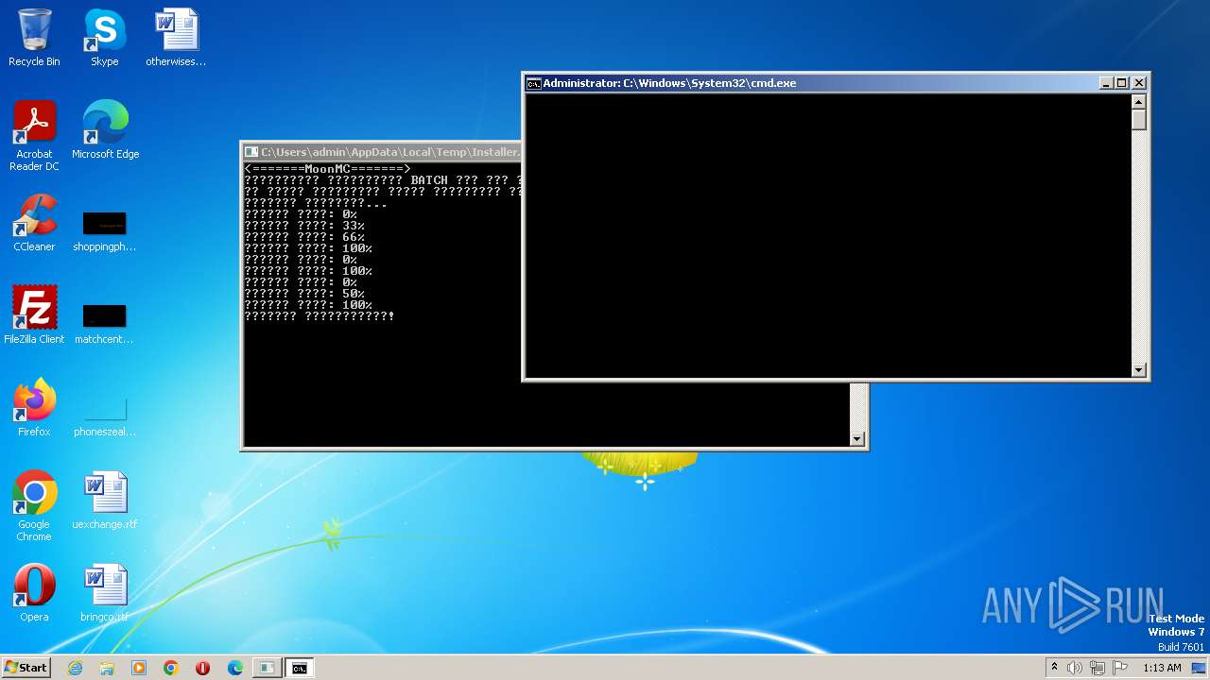
Task: Open CCleaner desktop shortcut
Action: (34, 223)
